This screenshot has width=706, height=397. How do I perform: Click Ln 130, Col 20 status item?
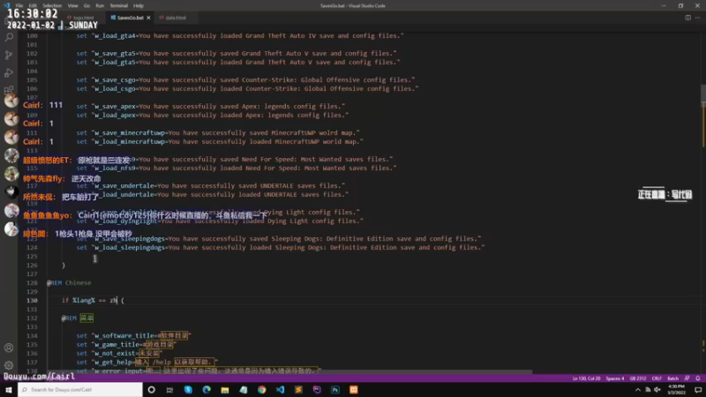[x=586, y=378]
